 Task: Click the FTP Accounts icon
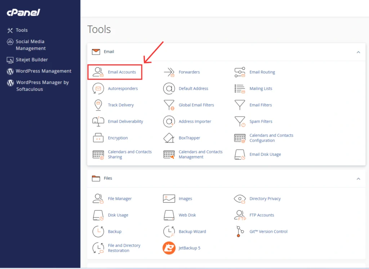point(240,215)
